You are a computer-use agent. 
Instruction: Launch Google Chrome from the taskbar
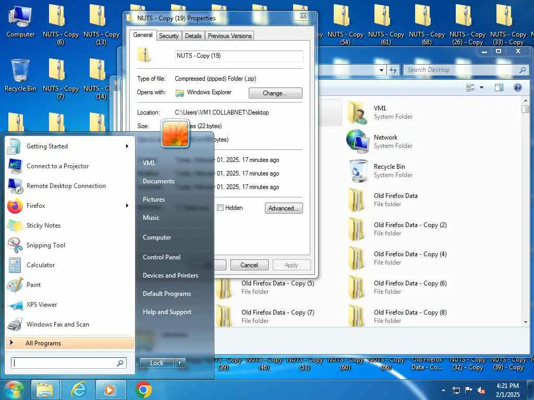click(x=143, y=390)
